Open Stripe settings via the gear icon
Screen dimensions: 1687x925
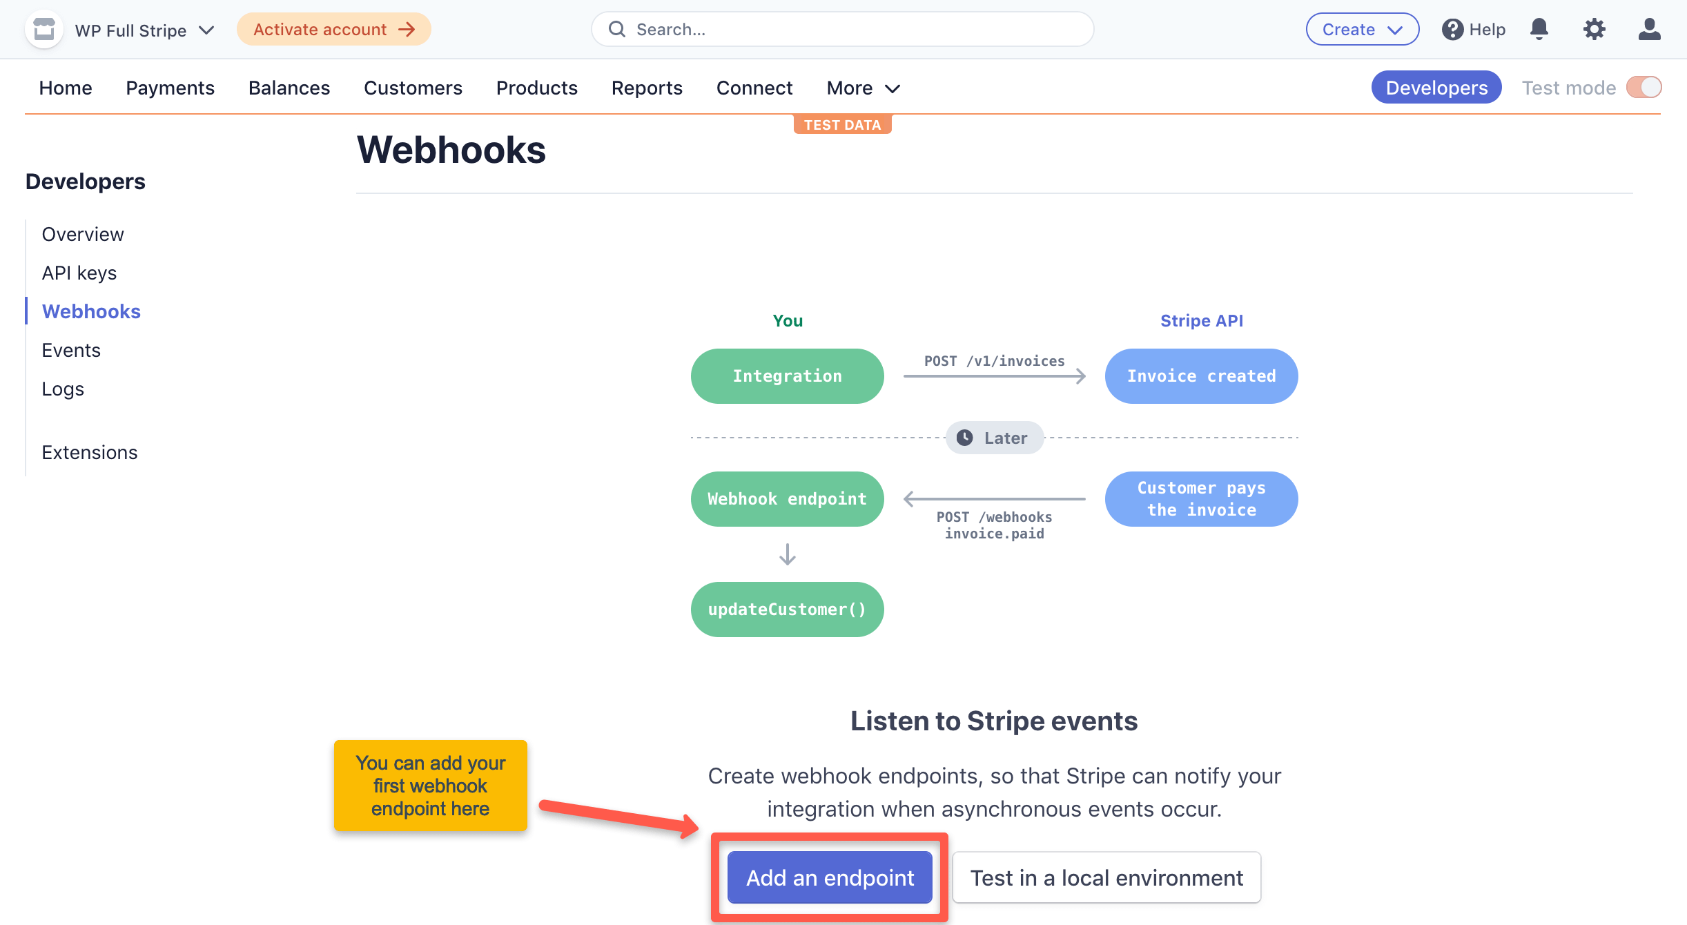[x=1595, y=29]
